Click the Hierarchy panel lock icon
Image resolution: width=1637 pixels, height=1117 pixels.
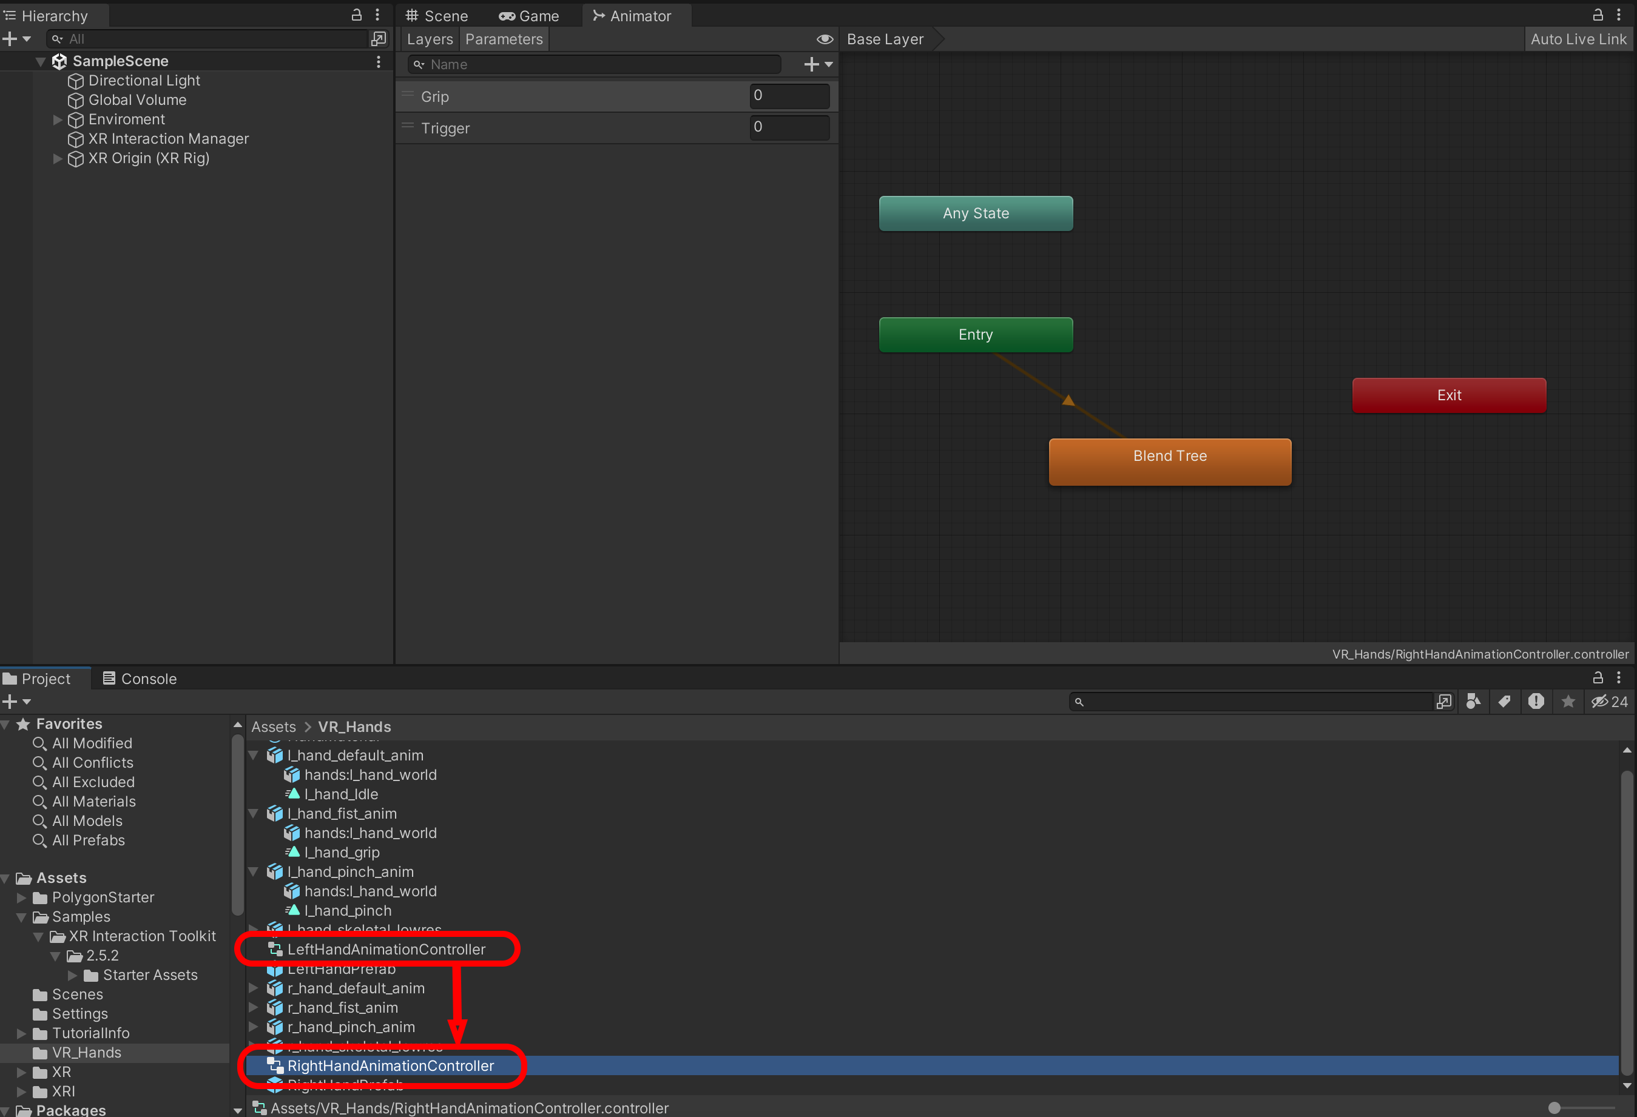tap(356, 15)
